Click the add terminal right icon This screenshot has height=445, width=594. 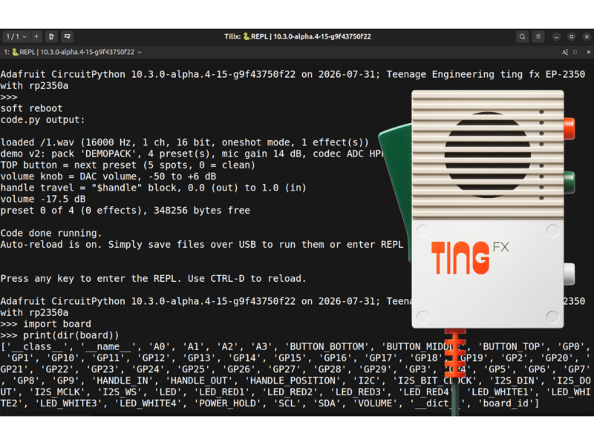point(51,36)
